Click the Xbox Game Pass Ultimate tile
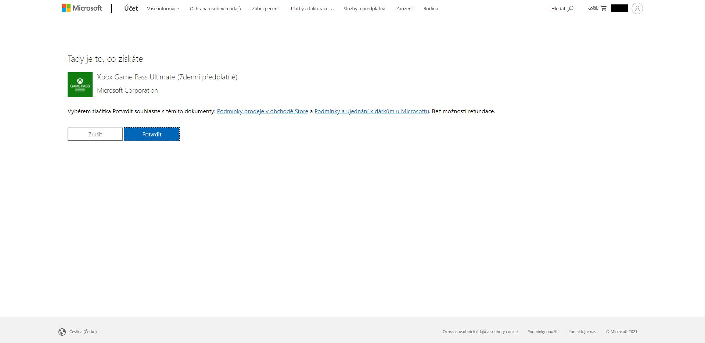This screenshot has height=343, width=705. (80, 85)
